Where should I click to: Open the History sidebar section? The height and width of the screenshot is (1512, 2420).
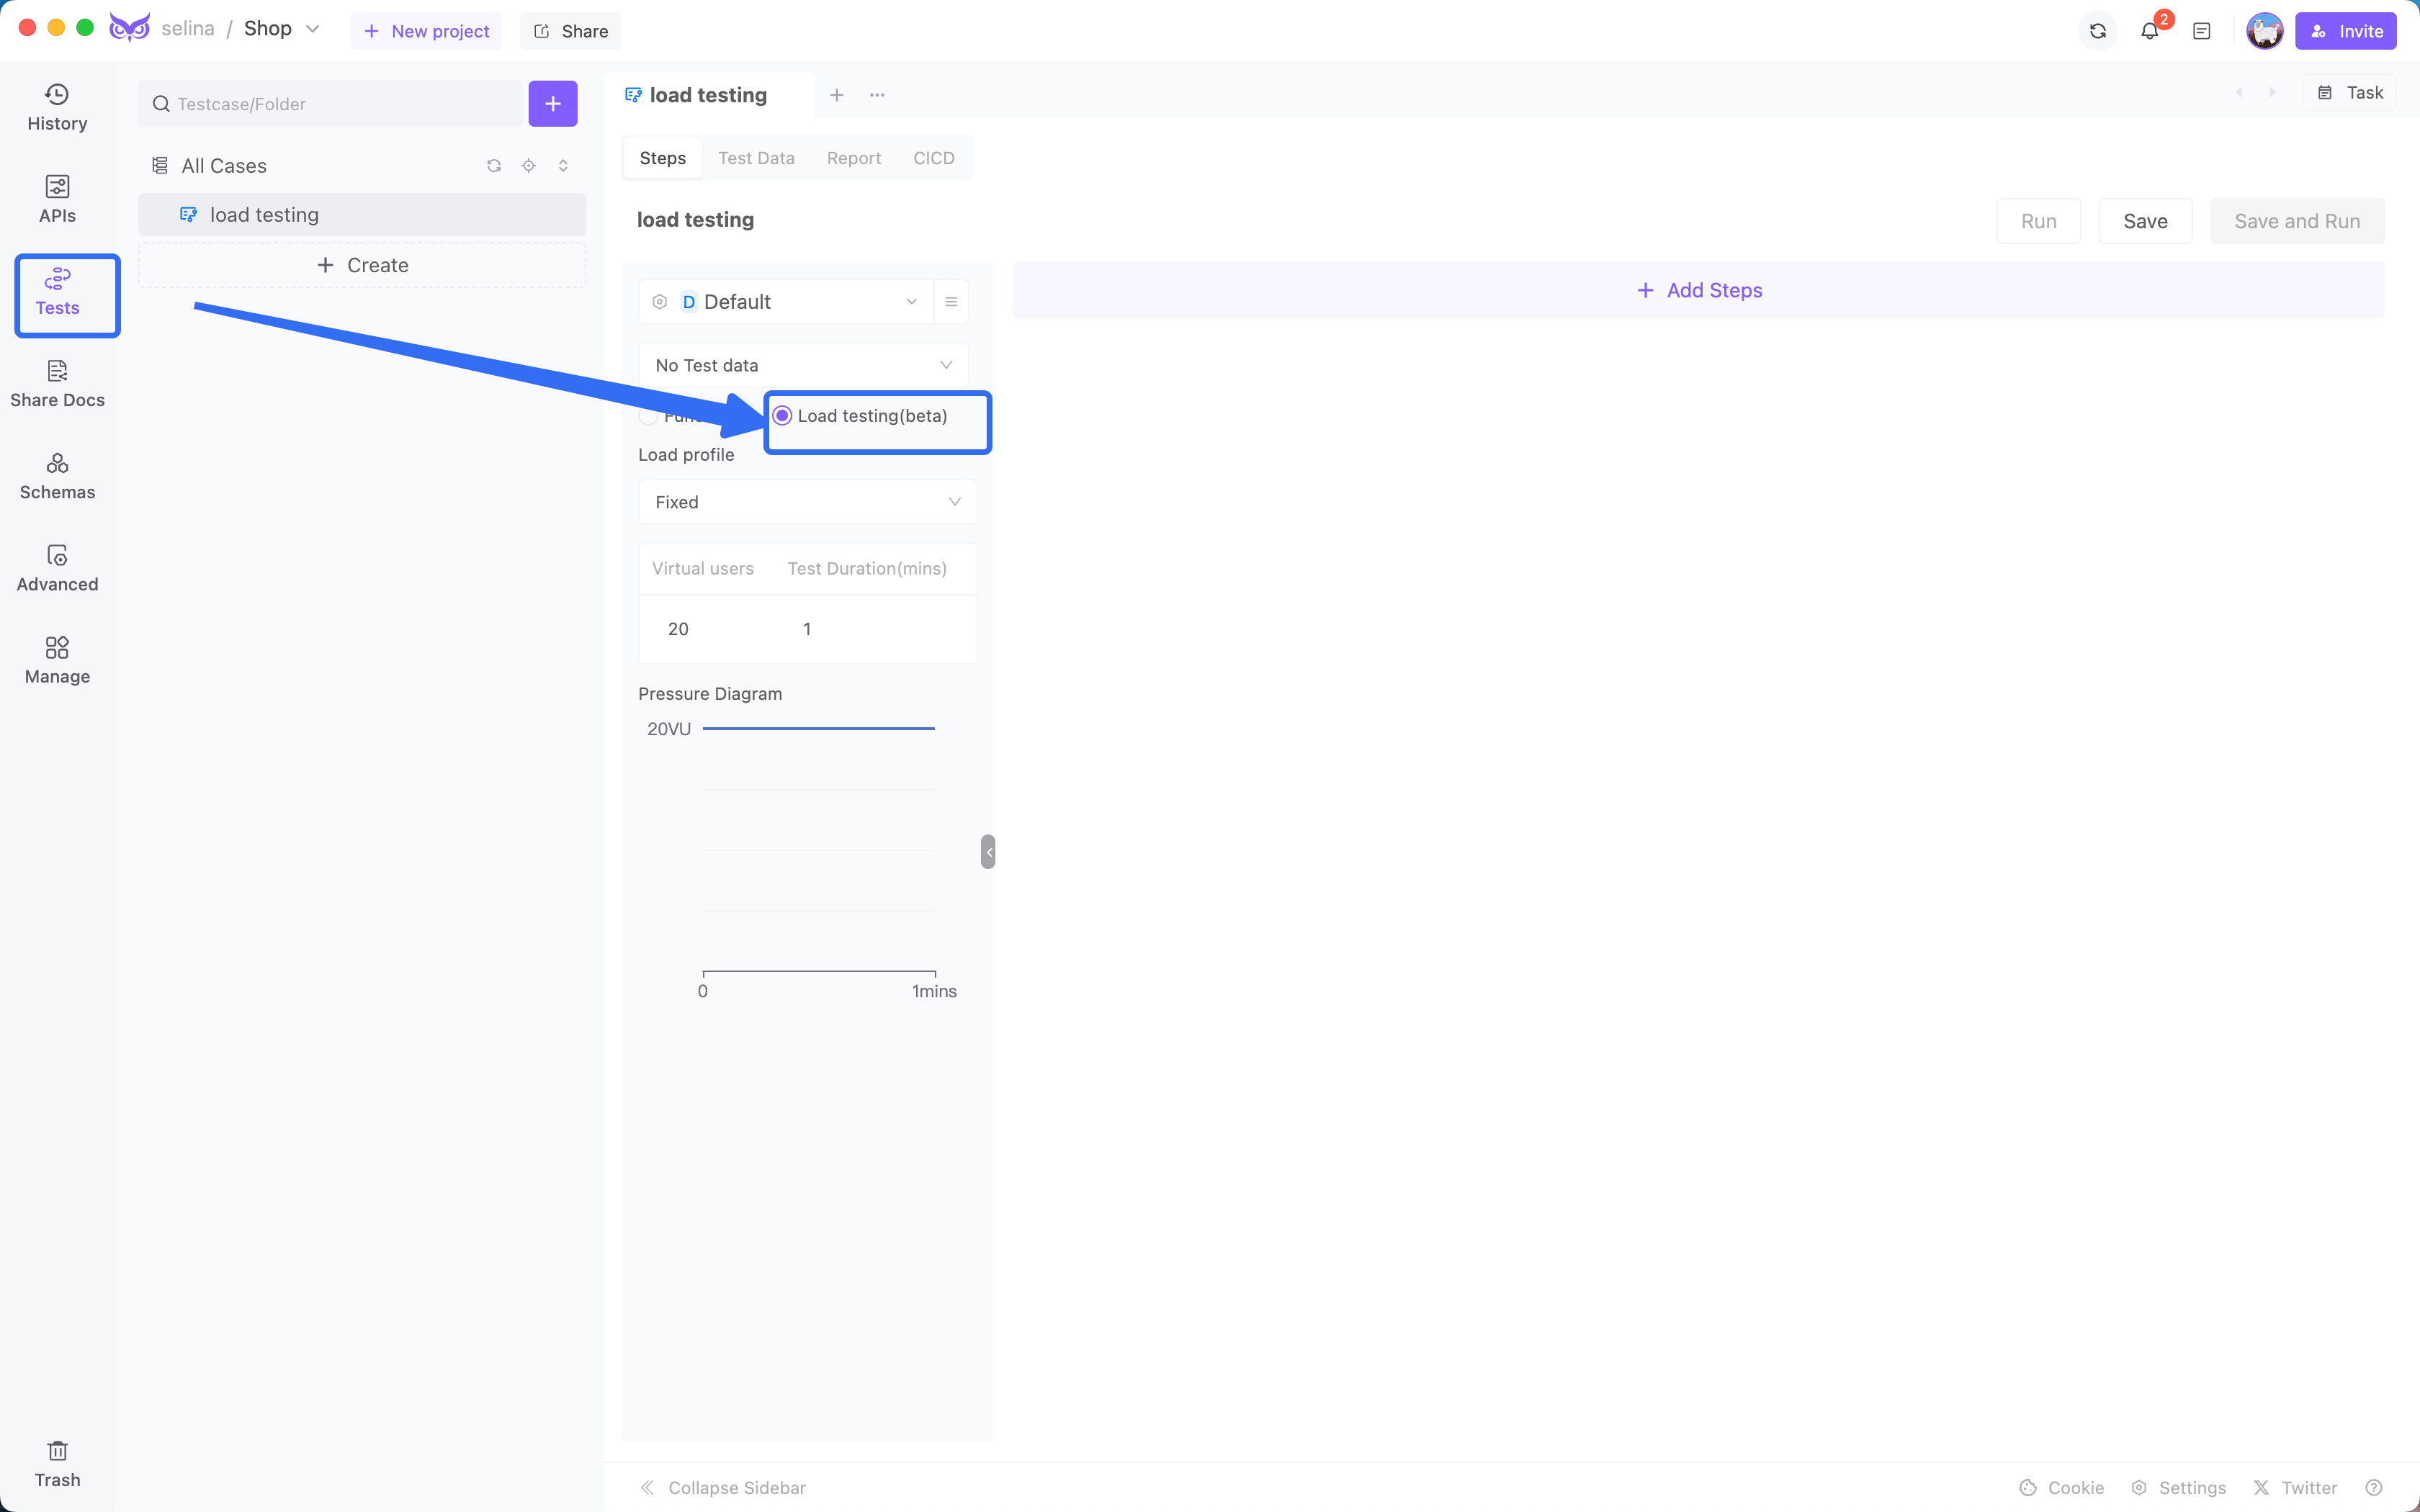[57, 108]
